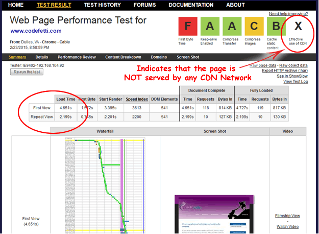Click the Repeat View load time 2.199s cell
319x234 pixels.
pos(66,117)
